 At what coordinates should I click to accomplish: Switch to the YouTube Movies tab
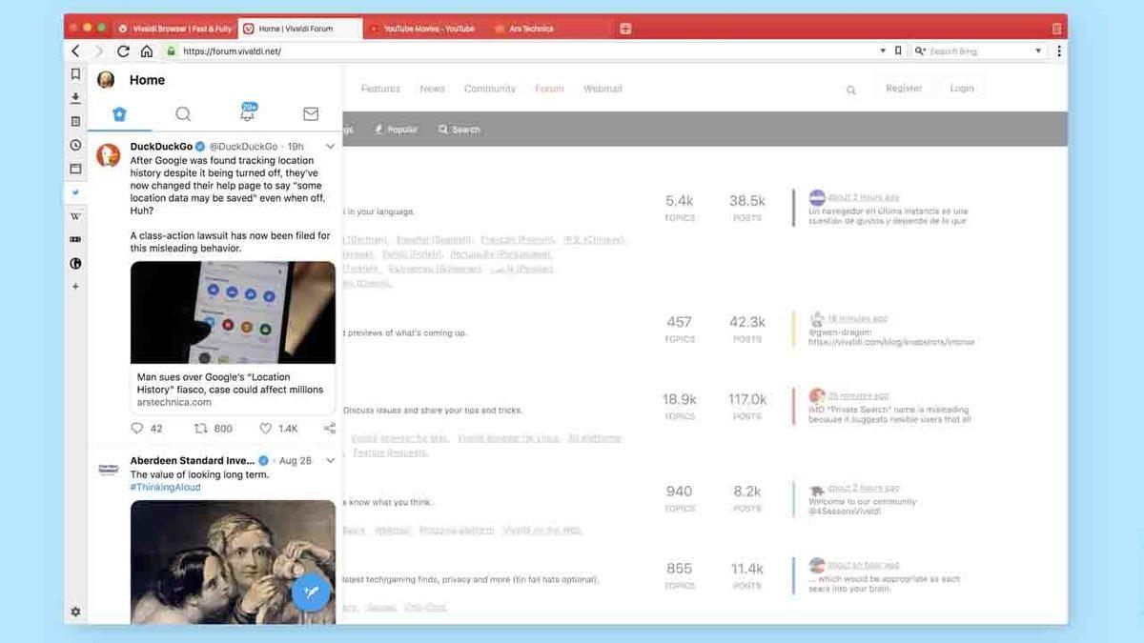click(x=427, y=29)
